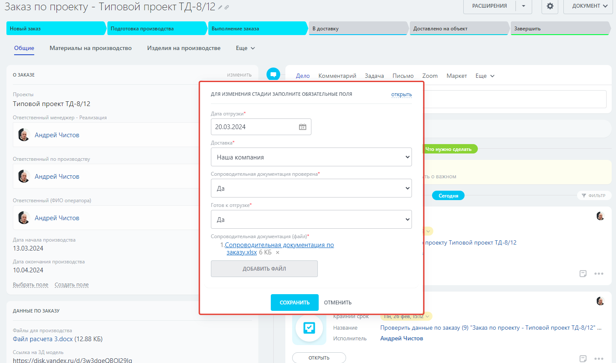Open the Сопроводительная документация по заказу.xlsx file link

click(x=279, y=248)
